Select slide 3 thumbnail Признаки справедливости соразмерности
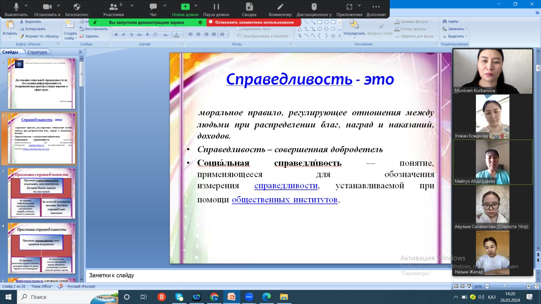The width and height of the screenshot is (541, 304). [42, 193]
